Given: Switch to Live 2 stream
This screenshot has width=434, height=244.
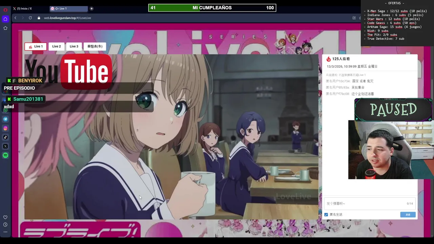Looking at the screenshot, I should 56,46.
